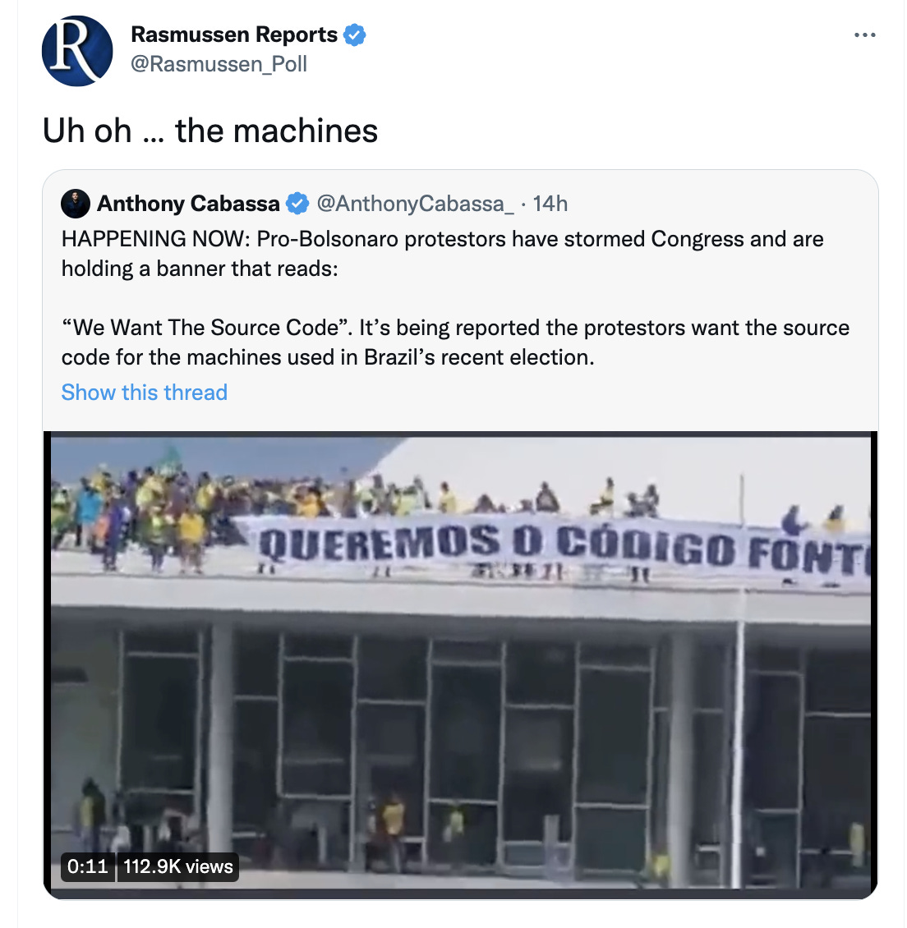This screenshot has height=928, width=907.
Task: Open the Rasmussen Reports profile avatar
Action: 77,51
